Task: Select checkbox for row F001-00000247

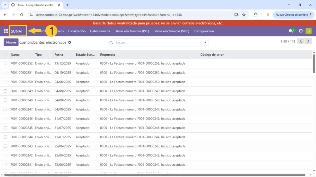Action: pos(5,109)
